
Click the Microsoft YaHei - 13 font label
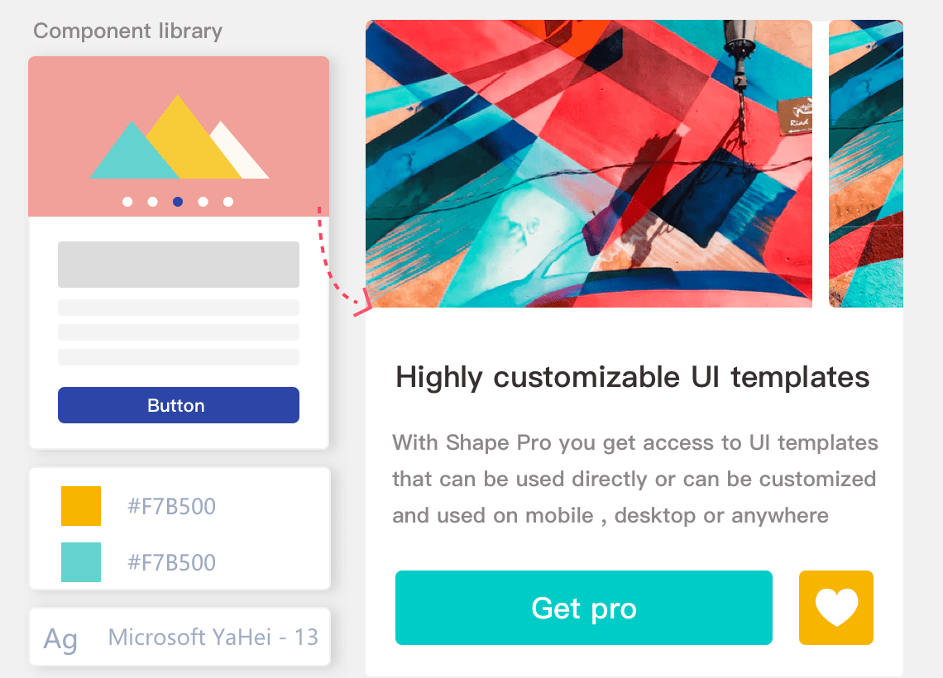tap(213, 637)
